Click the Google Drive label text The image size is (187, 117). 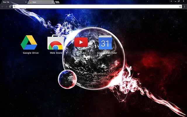(31, 53)
